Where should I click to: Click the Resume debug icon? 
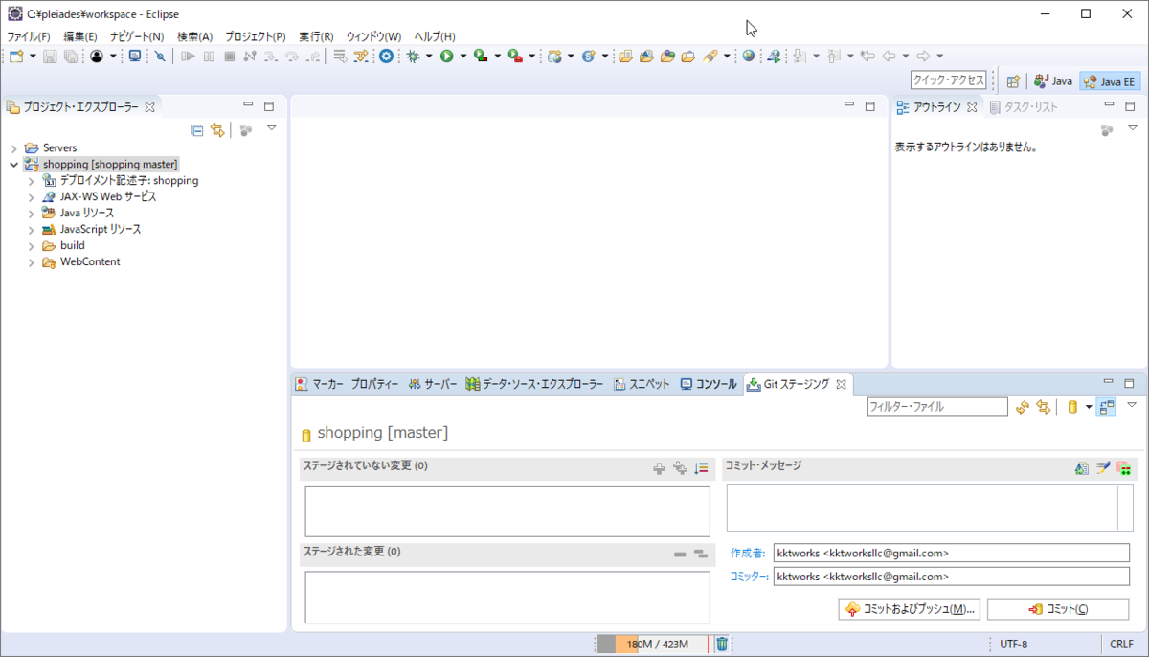188,57
